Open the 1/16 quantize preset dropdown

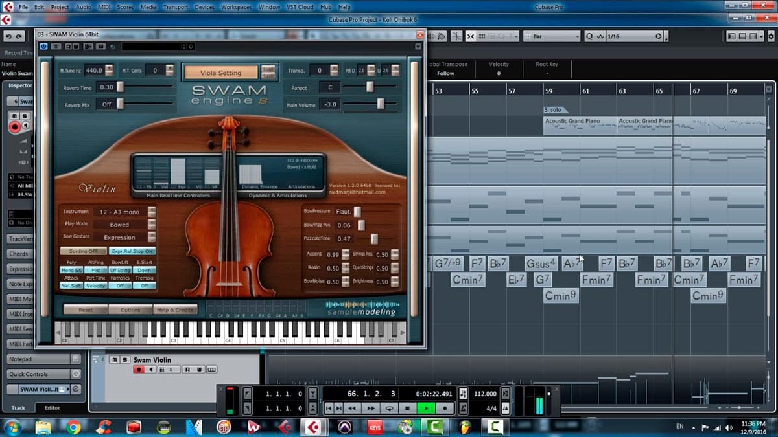636,36
